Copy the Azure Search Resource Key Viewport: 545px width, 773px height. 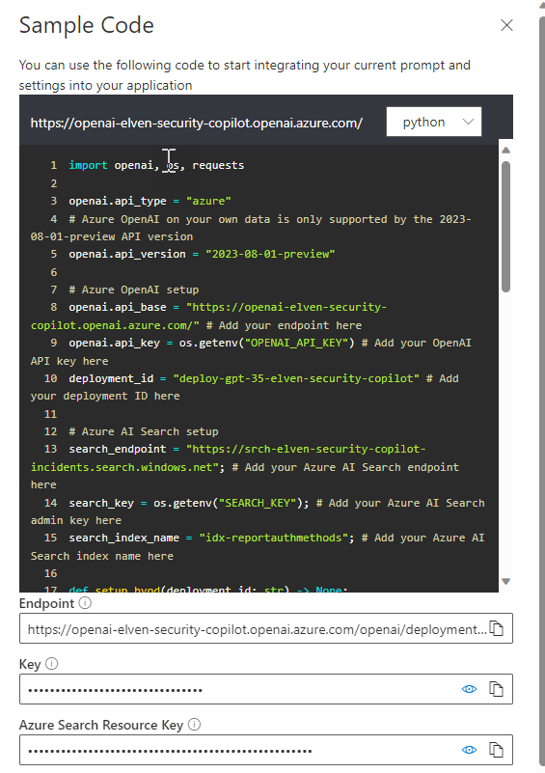click(x=496, y=750)
